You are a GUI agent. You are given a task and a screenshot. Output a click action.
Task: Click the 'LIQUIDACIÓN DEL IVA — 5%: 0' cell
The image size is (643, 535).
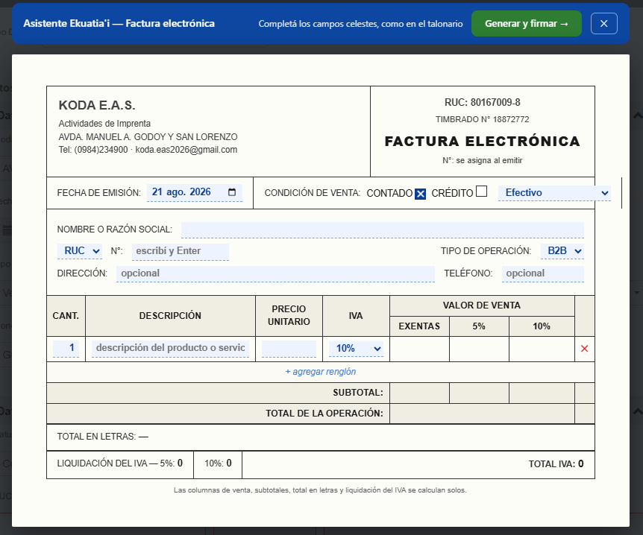click(120, 463)
